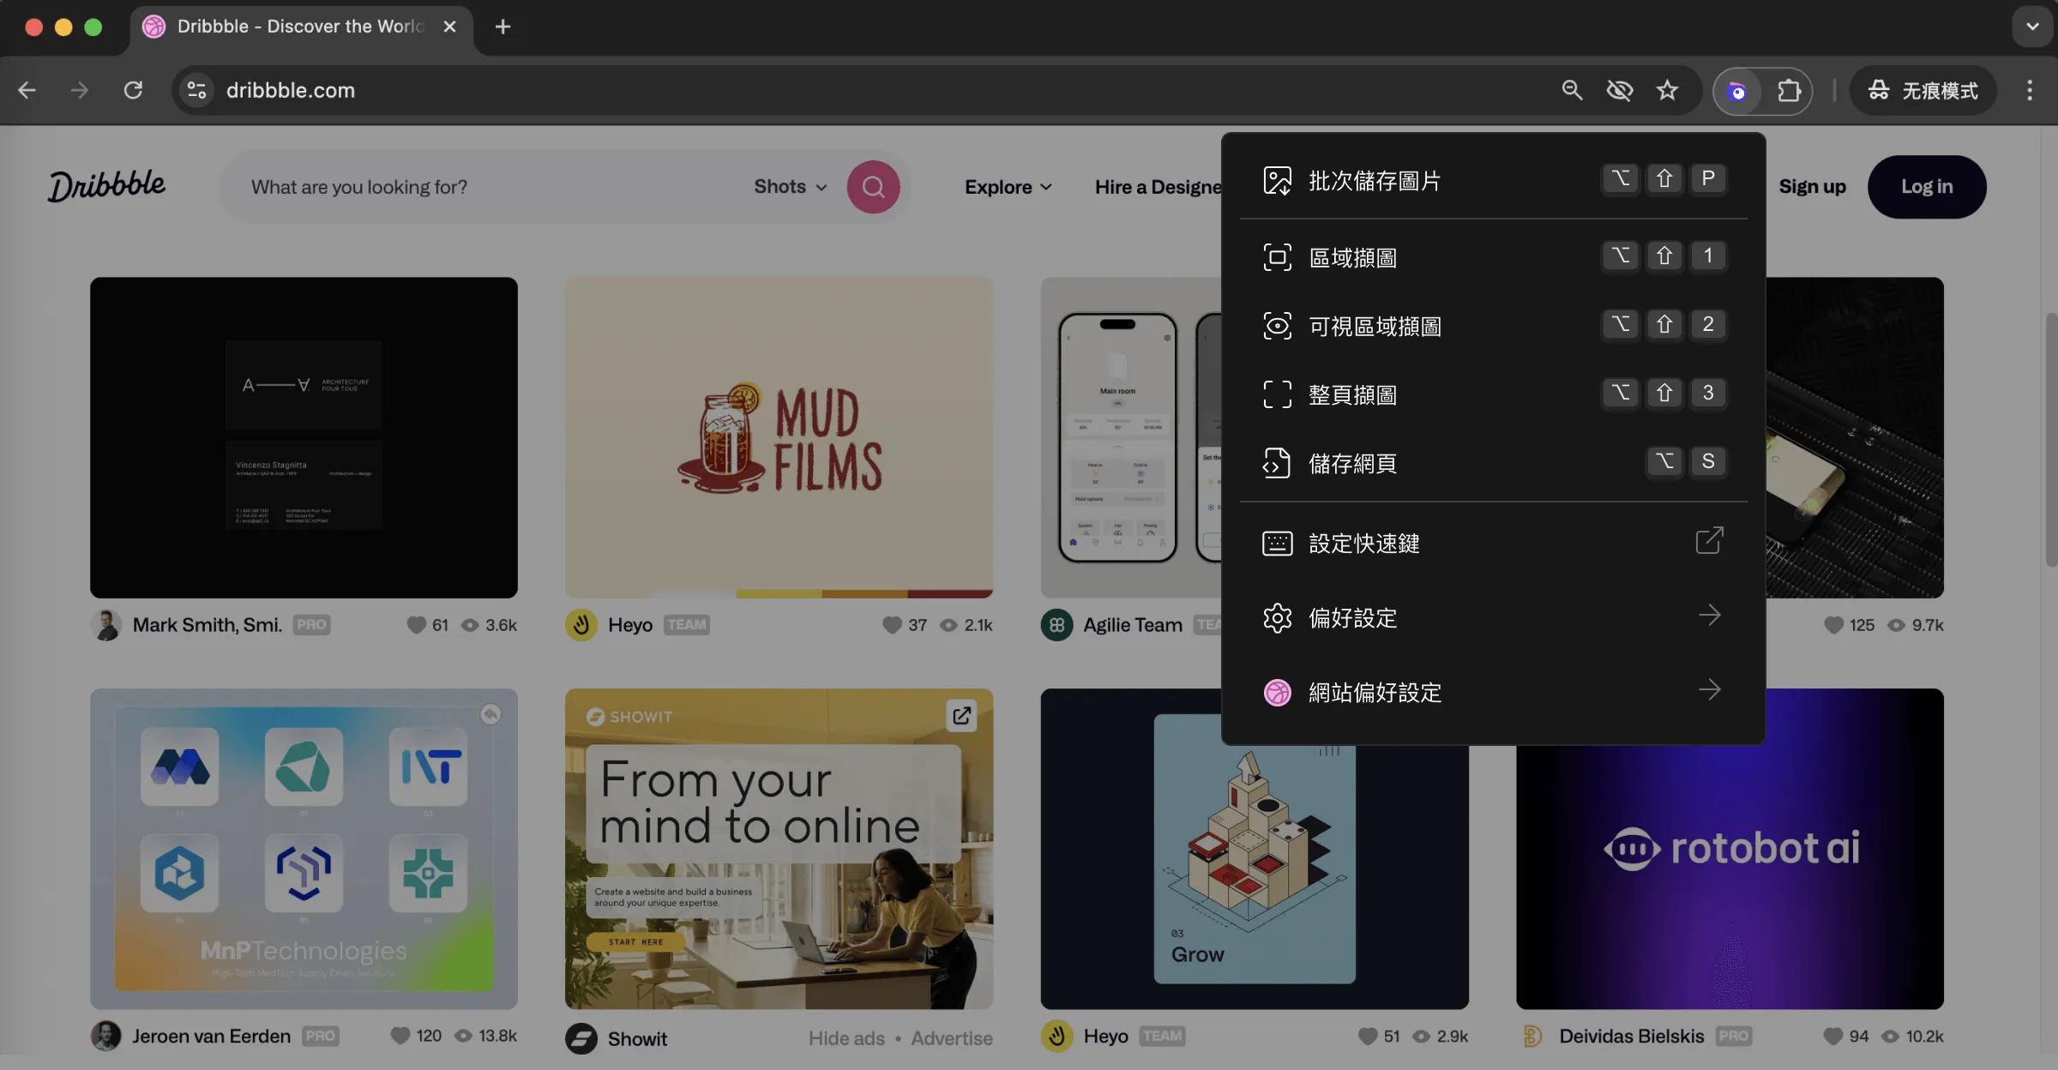Open 設定快速鍵 shortcut settings
Viewport: 2058px width, 1070px height.
[1493, 543]
